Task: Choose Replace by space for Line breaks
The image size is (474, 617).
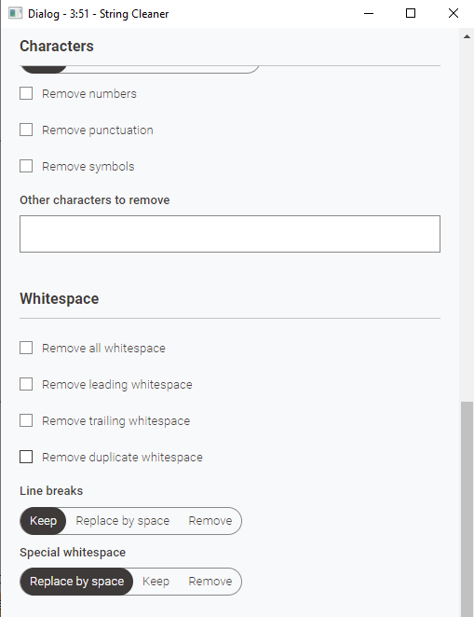Action: click(123, 521)
